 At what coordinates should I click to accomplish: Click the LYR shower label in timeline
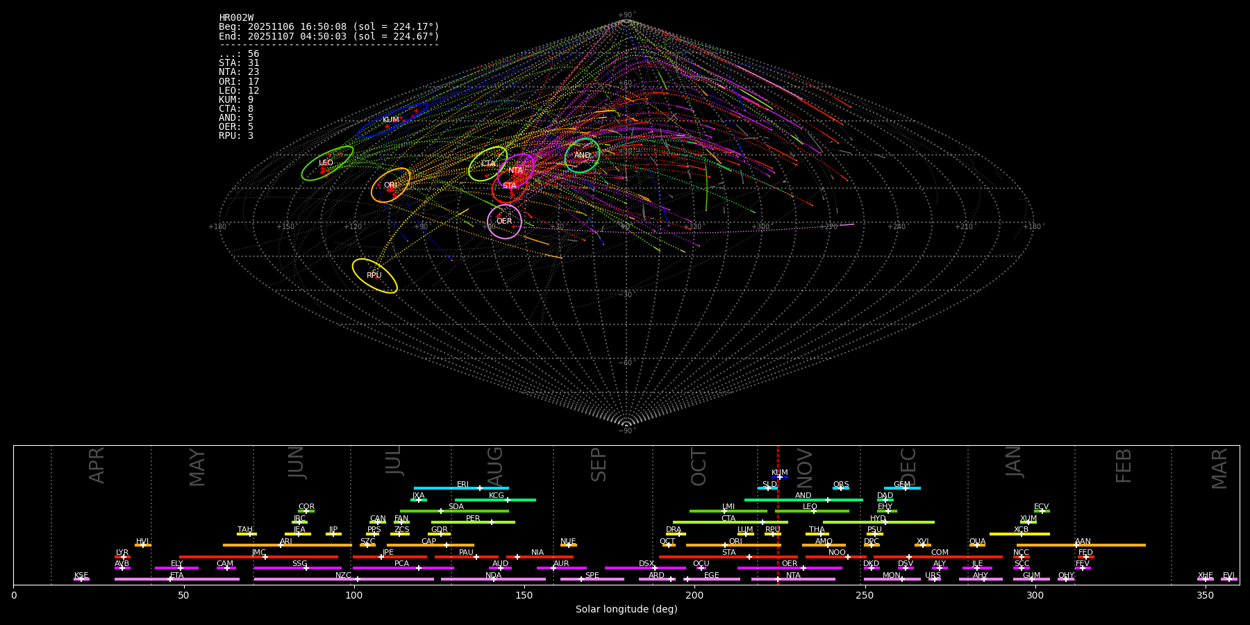point(122,553)
